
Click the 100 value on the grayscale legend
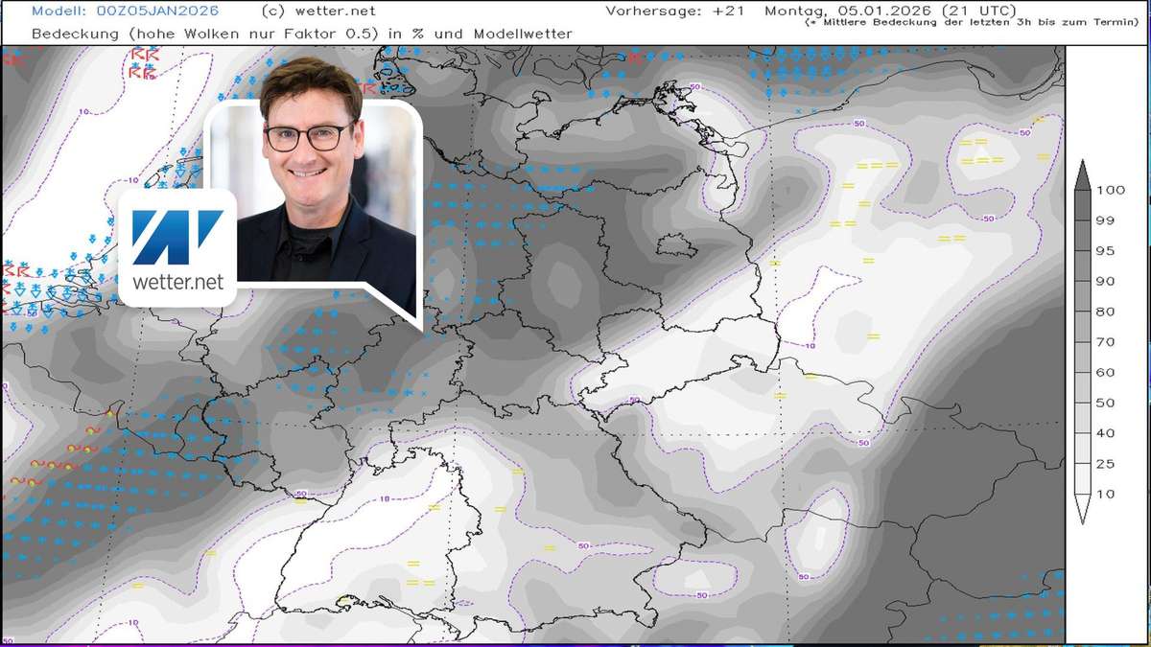pyautogui.click(x=1112, y=190)
